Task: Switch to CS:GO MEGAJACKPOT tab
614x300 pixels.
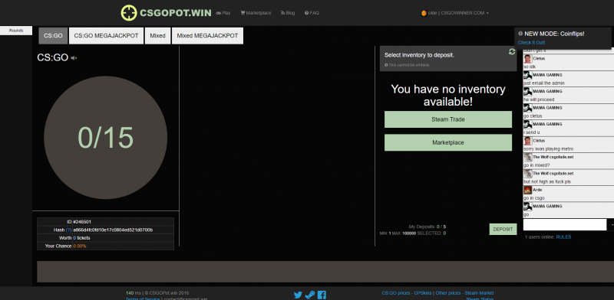Action: tap(106, 35)
